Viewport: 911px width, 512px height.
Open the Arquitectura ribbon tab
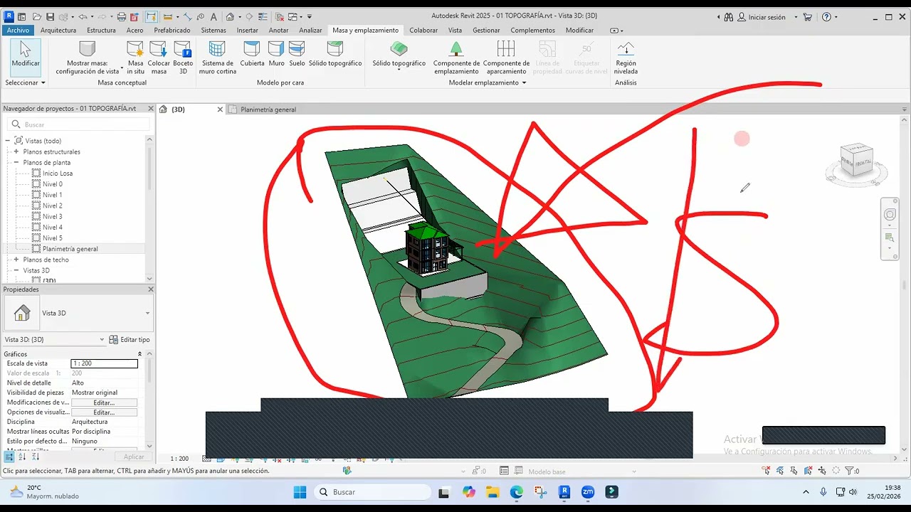[x=58, y=30]
